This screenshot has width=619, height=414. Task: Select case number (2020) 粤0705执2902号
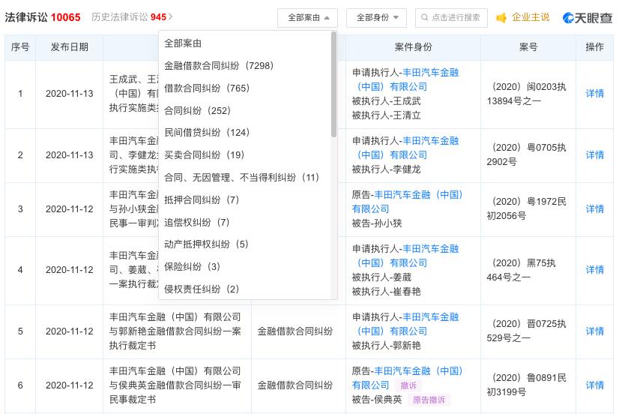(527, 154)
